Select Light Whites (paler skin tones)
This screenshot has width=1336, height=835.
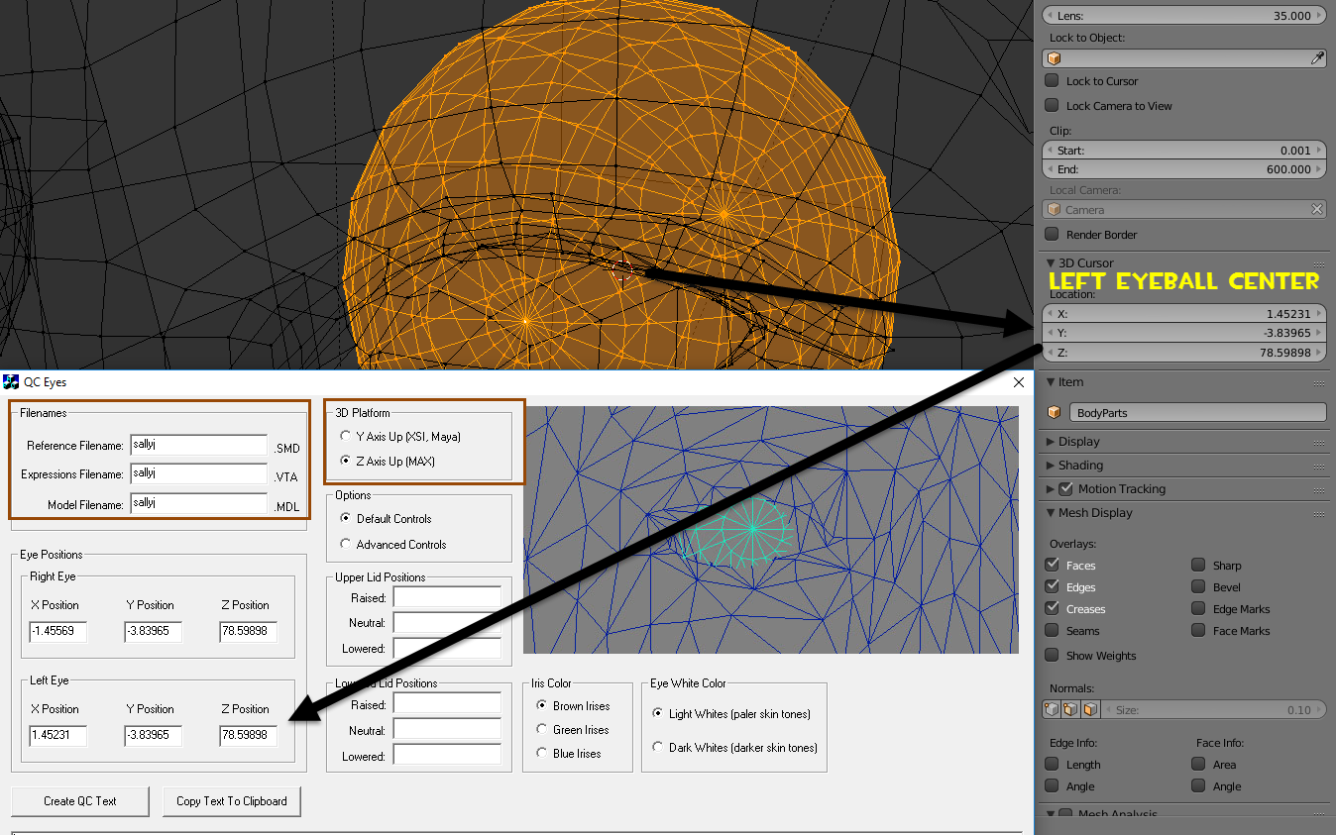[x=658, y=713]
